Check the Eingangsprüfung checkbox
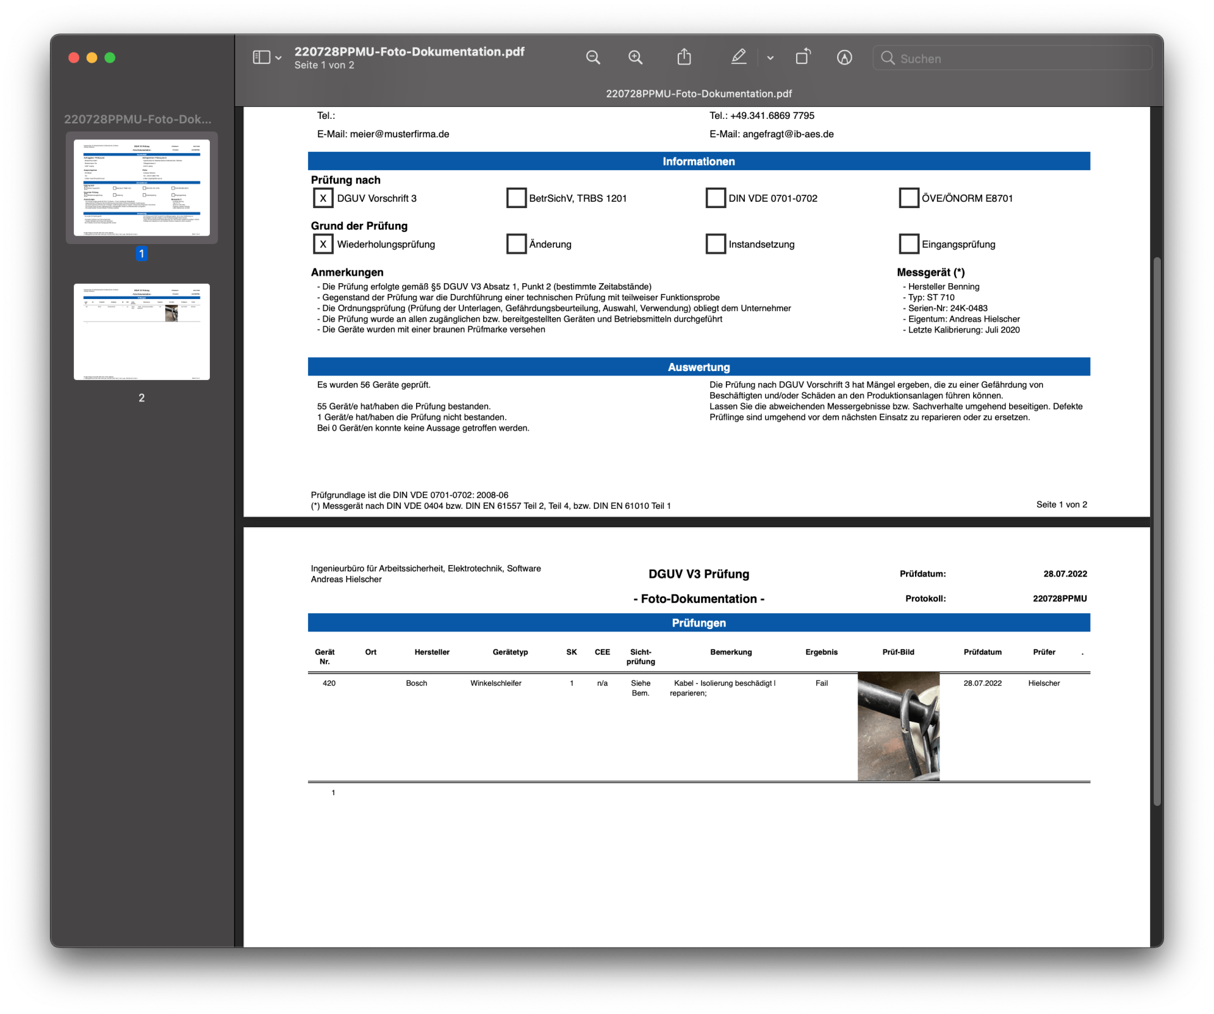The width and height of the screenshot is (1214, 1014). click(909, 244)
